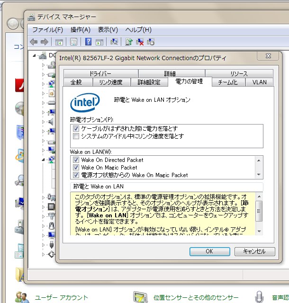Toggle the show/hide console tree toolbar icon

[59, 42]
